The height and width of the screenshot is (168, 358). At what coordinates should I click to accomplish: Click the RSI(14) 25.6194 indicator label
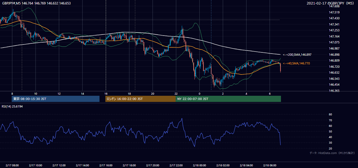(12, 106)
